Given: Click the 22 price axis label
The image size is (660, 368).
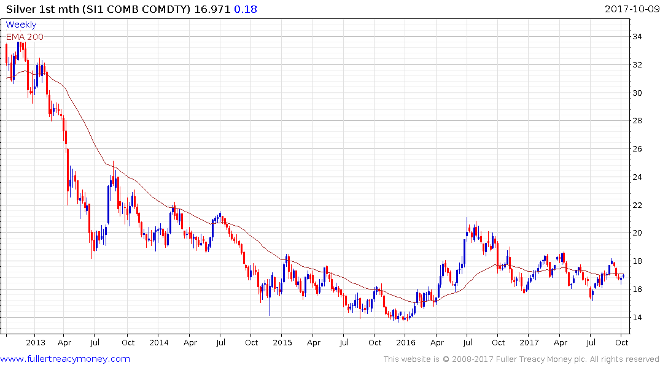Looking at the screenshot, I should (x=637, y=205).
